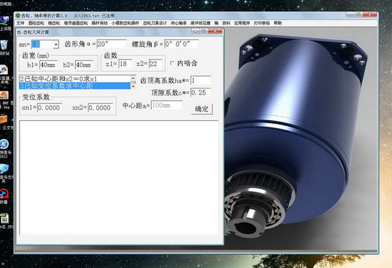Click the calculation list's down scroll arrow
Screen dimensions: 392x268
133,86
